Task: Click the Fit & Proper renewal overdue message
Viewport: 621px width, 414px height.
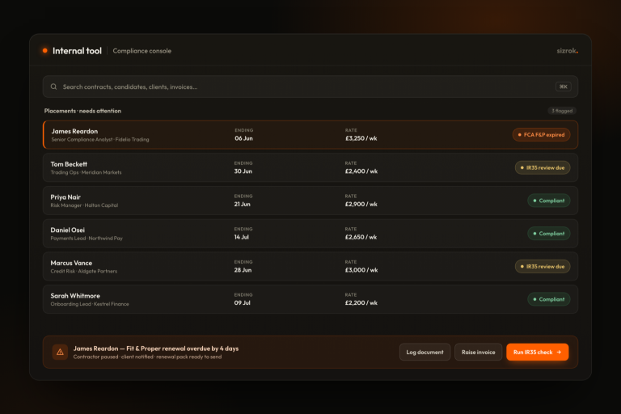Action: [x=156, y=349]
